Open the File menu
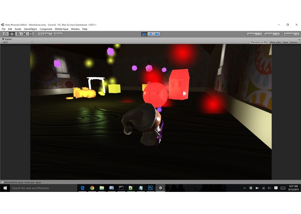The image size is (301, 214). (3, 29)
